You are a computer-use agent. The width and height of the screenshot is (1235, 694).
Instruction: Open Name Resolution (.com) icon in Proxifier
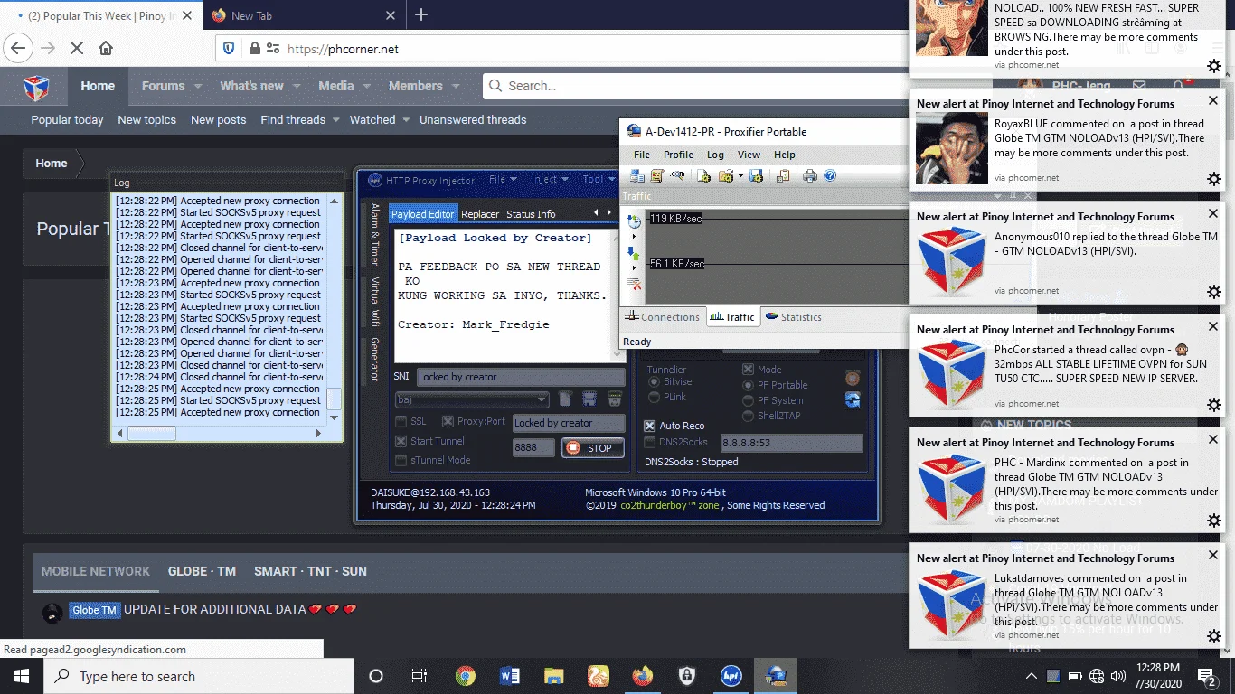point(678,175)
